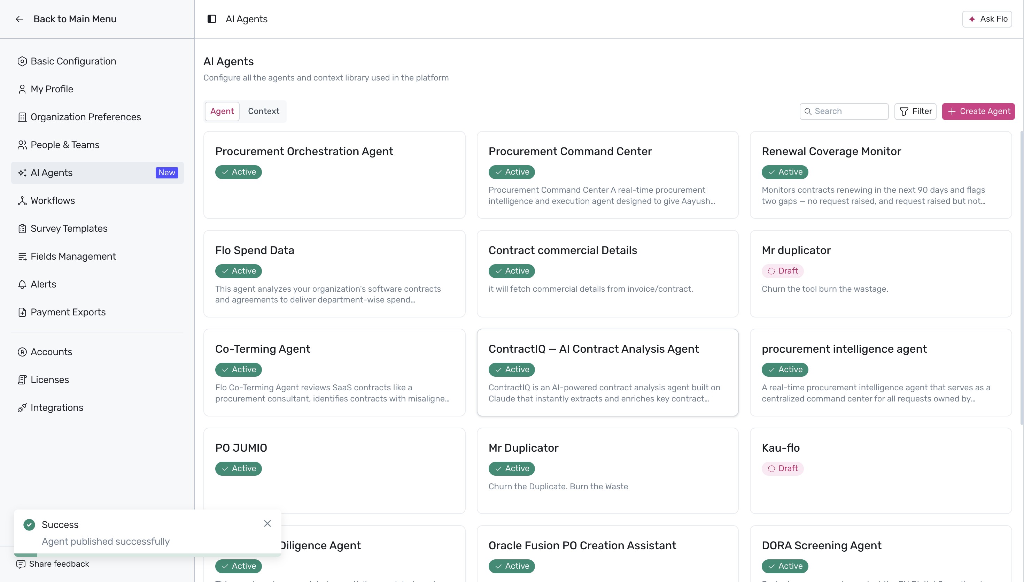Click the plus icon on Create Agent
Image resolution: width=1024 pixels, height=582 pixels.
pyautogui.click(x=952, y=112)
